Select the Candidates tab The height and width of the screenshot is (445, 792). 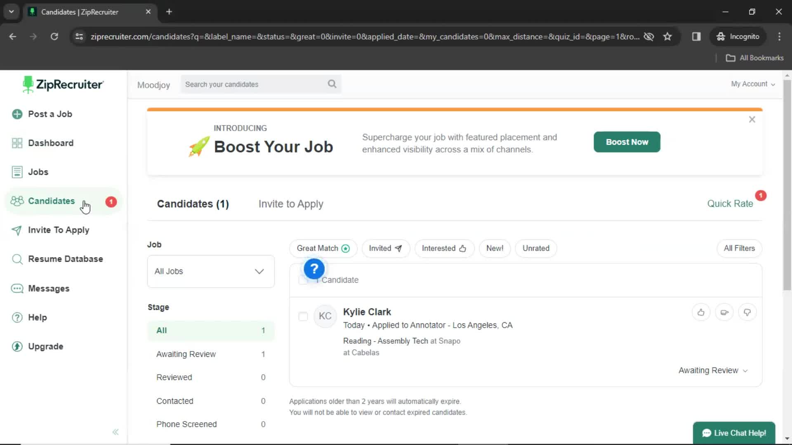click(x=51, y=201)
